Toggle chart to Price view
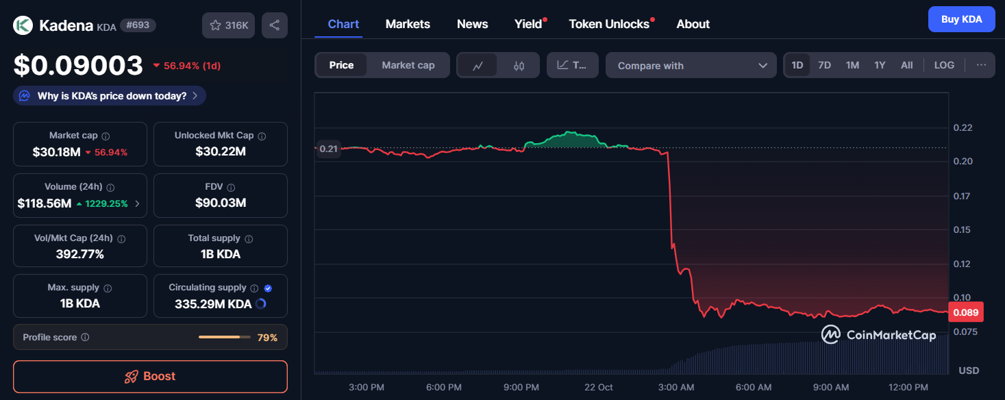The height and width of the screenshot is (400, 1005). pos(341,65)
